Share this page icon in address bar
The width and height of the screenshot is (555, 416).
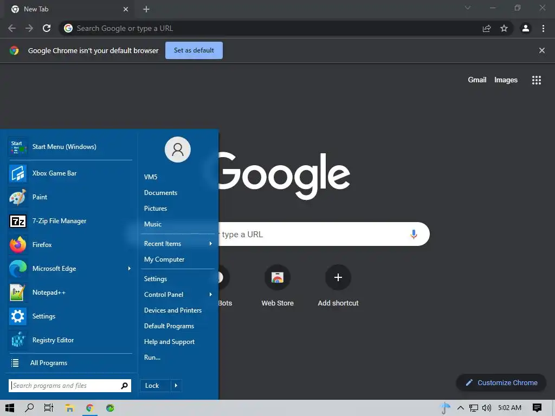487,28
